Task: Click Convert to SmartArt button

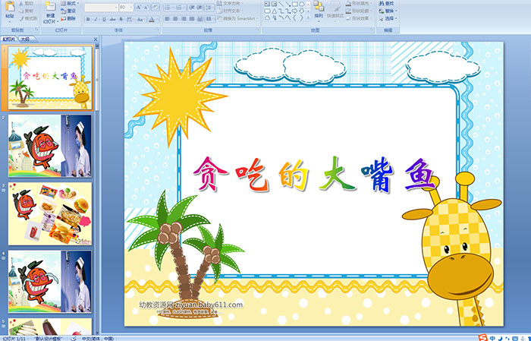Action: (238, 18)
